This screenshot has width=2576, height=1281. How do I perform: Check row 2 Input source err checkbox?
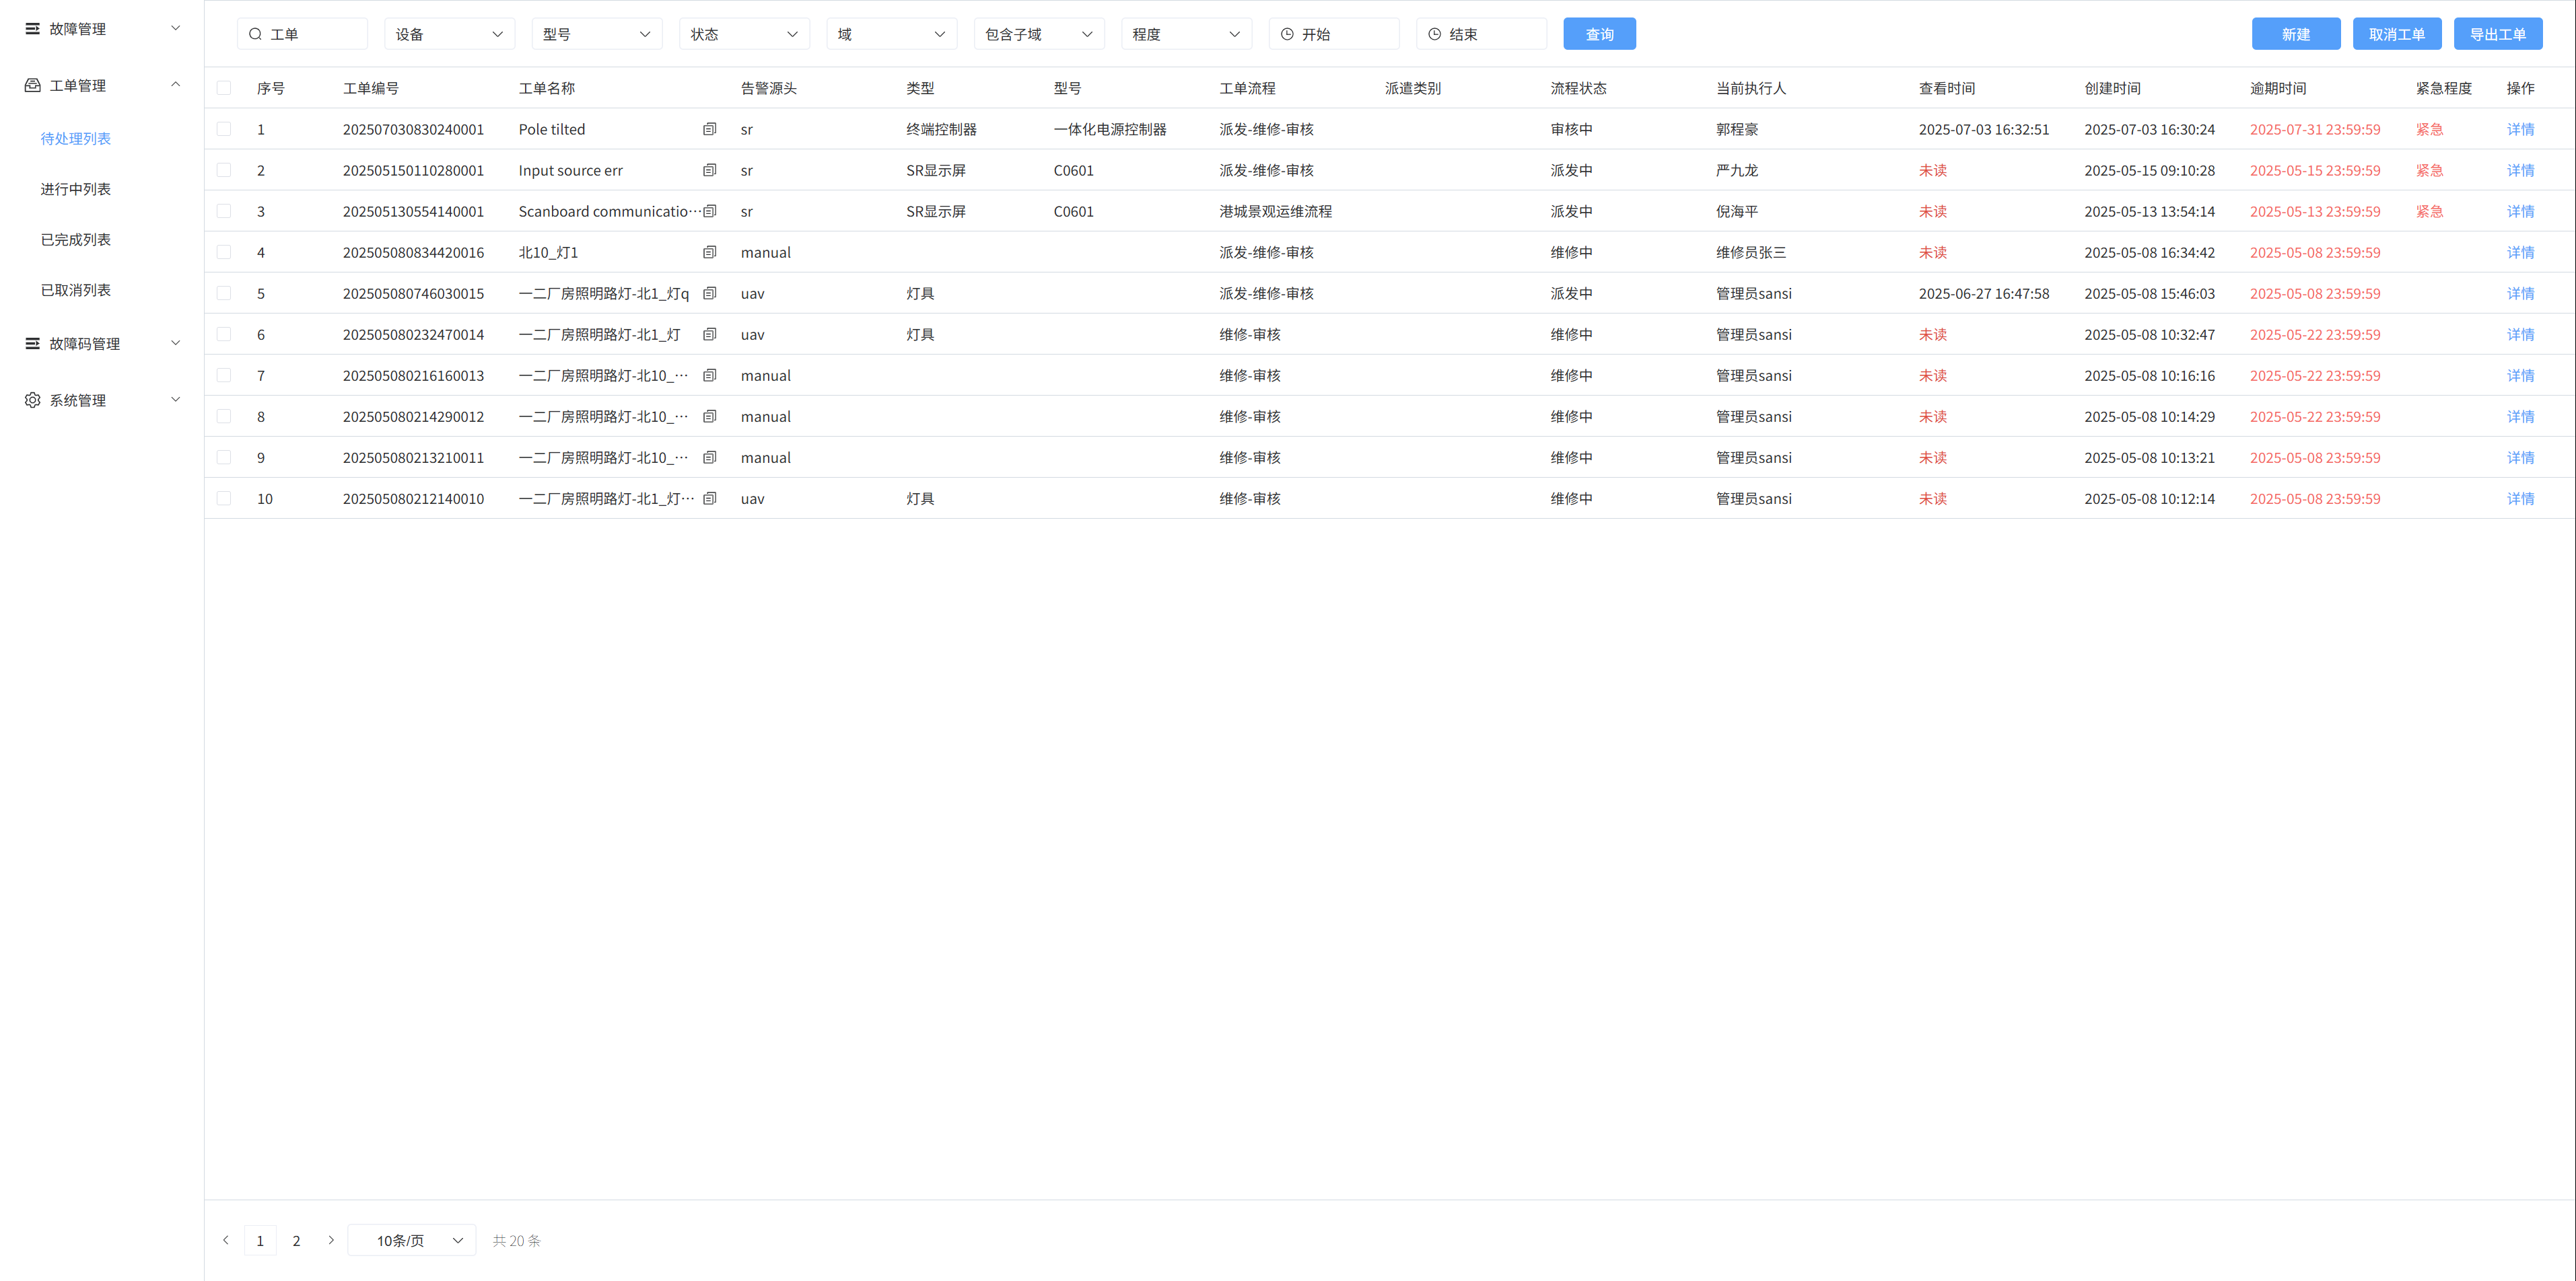[x=224, y=170]
